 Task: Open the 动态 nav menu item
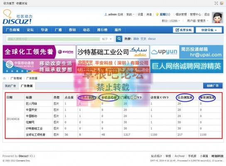click(x=86, y=30)
